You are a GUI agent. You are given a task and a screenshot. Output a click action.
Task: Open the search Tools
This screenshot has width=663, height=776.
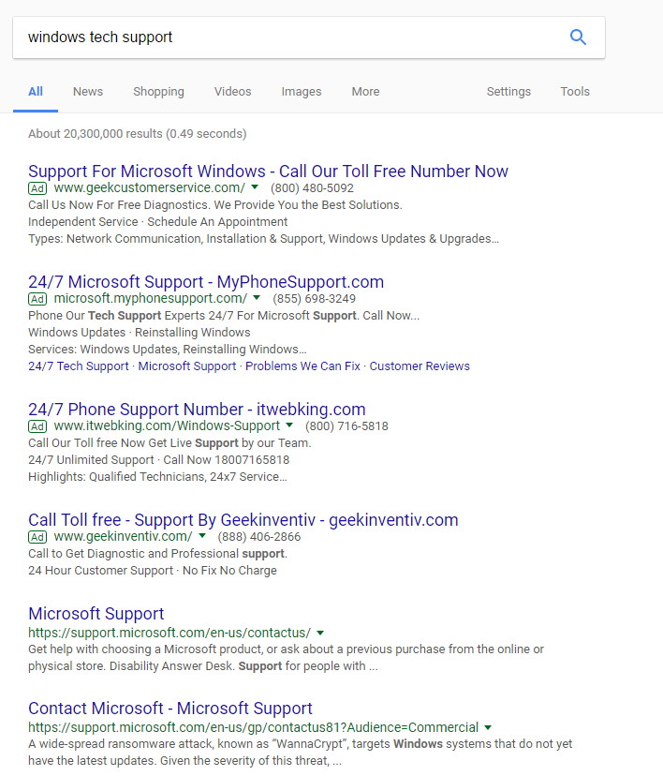(575, 92)
